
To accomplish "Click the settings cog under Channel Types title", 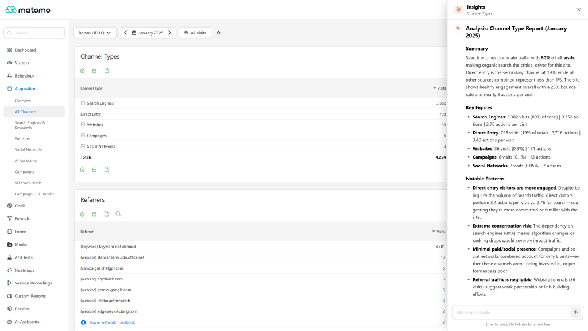I will click(83, 71).
